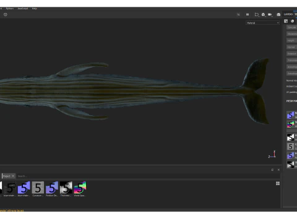Click the UV padding label
Viewport: 297px width, 223px height.
[x=291, y=92]
